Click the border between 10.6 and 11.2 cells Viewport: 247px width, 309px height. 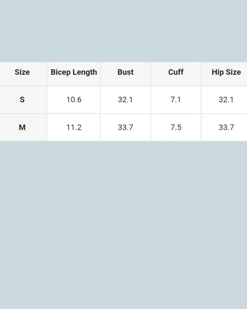pyautogui.click(x=74, y=114)
